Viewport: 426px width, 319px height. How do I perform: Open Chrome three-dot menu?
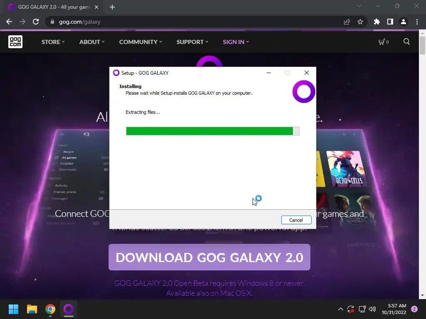tap(417, 22)
